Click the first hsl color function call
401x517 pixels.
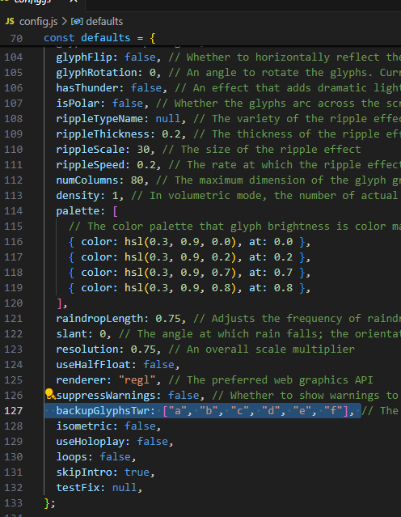click(180, 242)
